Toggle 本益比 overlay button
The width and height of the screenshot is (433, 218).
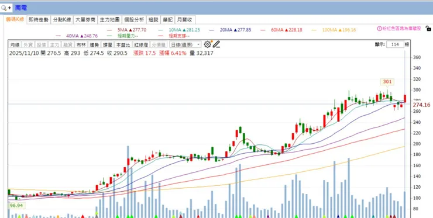(123, 44)
